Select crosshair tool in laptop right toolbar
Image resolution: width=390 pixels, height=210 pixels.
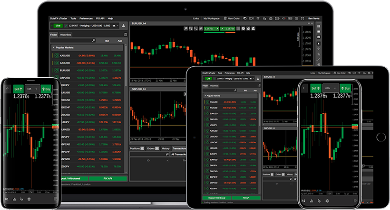click(x=318, y=49)
